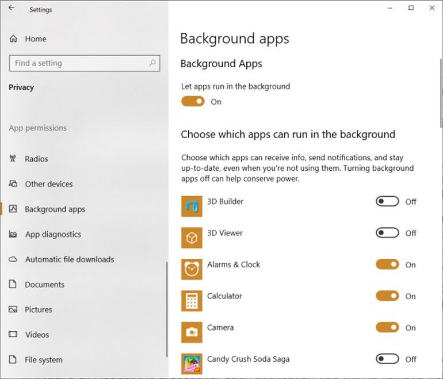Click the App permissions heading
Screen dimensions: 443x379
38,128
